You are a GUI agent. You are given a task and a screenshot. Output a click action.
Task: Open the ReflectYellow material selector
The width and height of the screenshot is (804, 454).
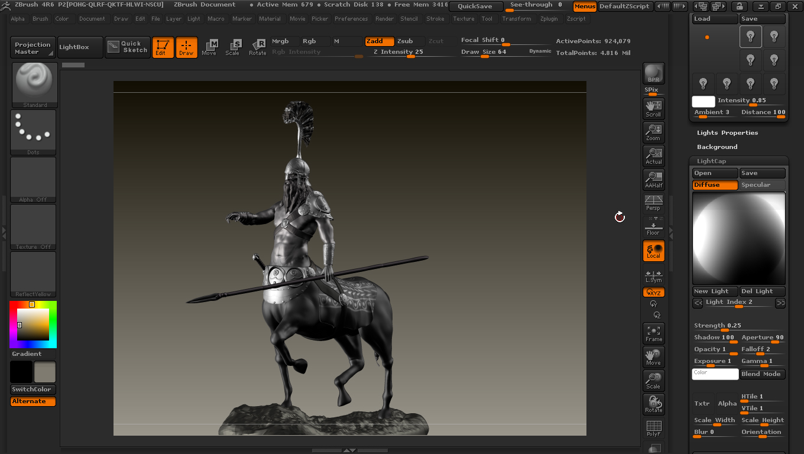(34, 274)
